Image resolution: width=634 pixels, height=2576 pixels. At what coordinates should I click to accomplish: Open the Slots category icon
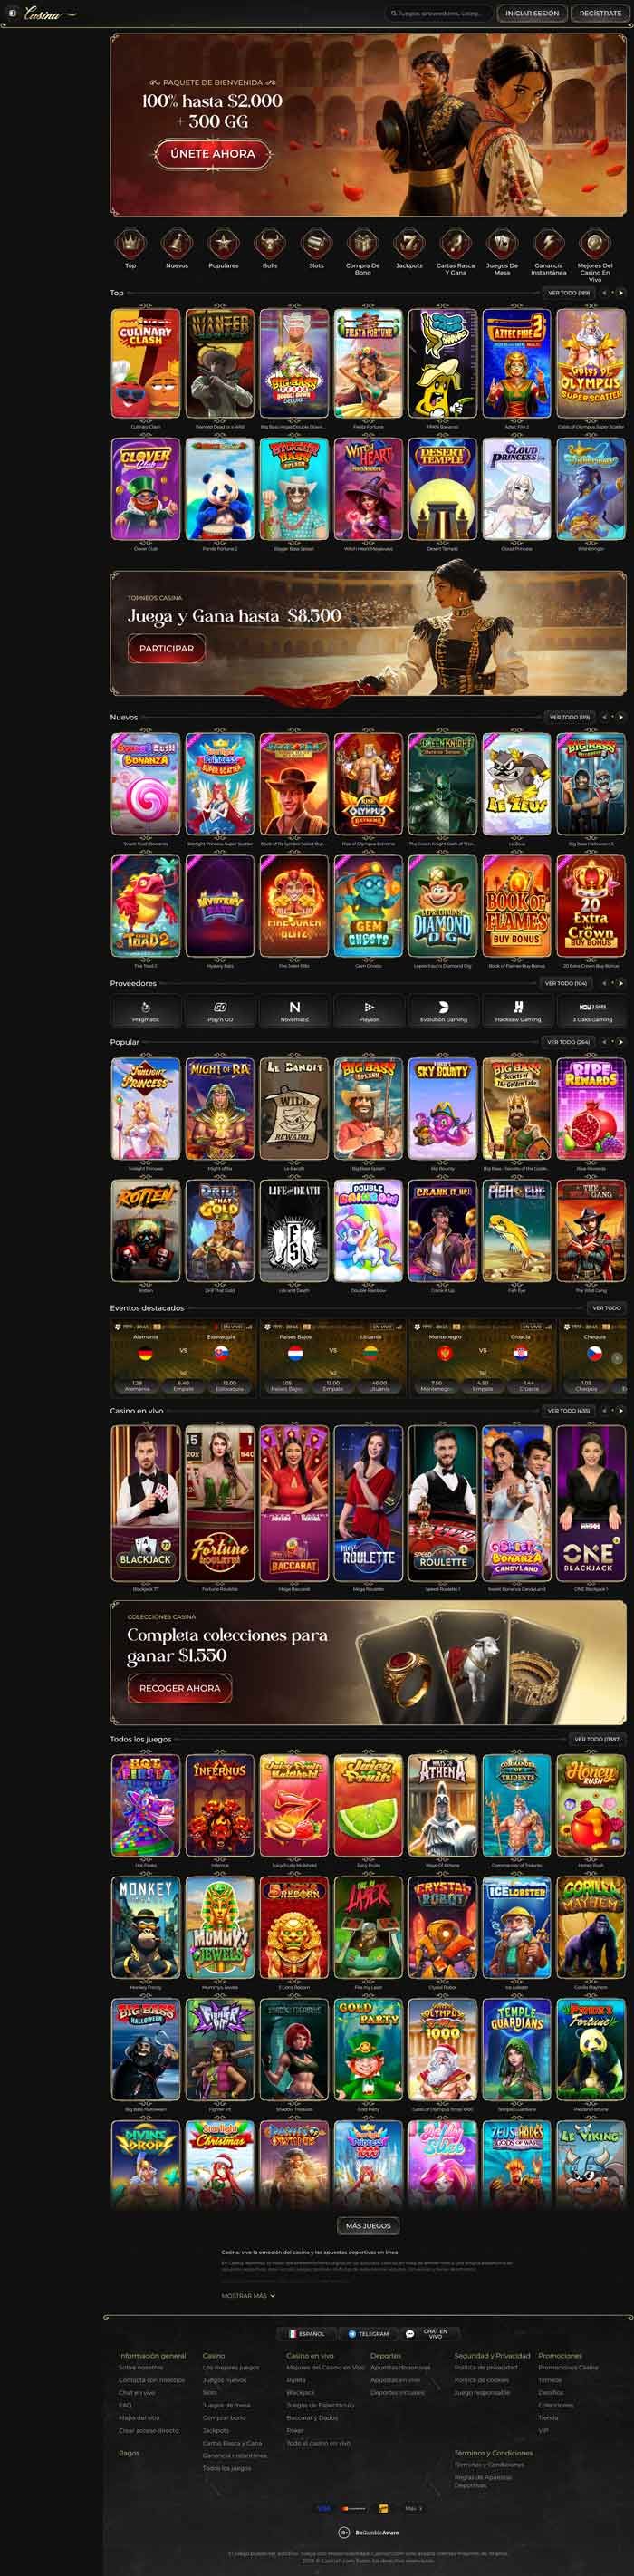316,243
